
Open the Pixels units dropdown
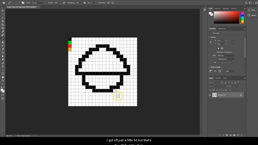230,71
